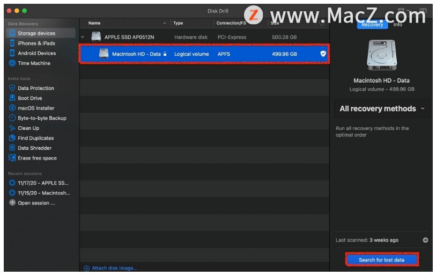436x276 pixels.
Task: Select iPhones & iPads sidebar item
Action: (36, 43)
